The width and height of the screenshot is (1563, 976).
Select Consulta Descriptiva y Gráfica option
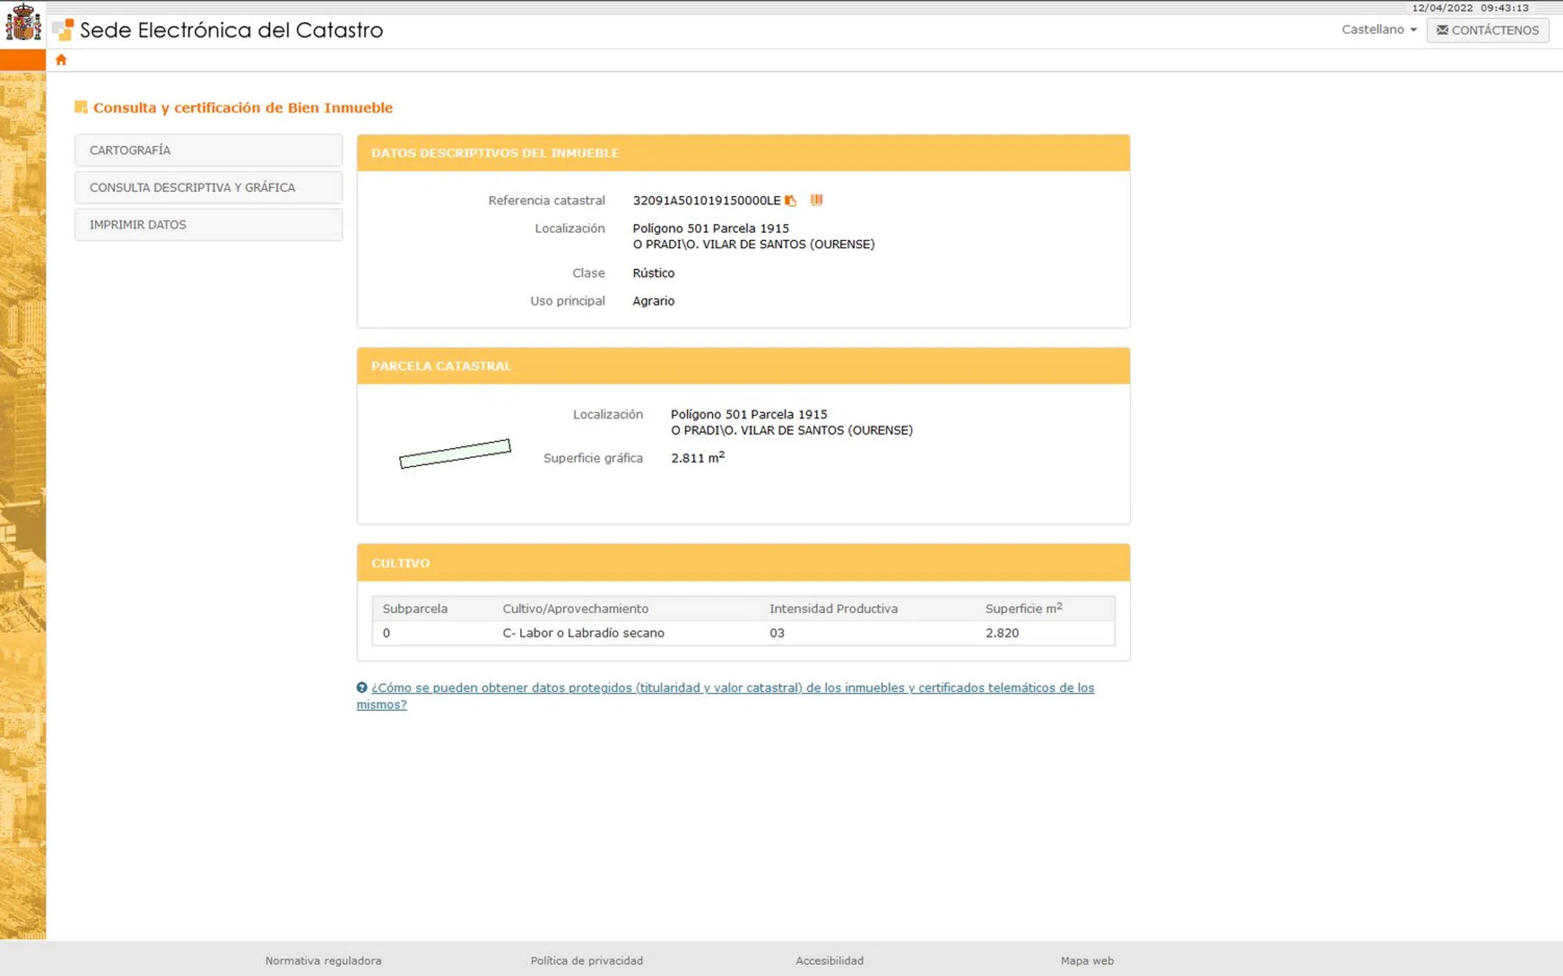coord(208,187)
